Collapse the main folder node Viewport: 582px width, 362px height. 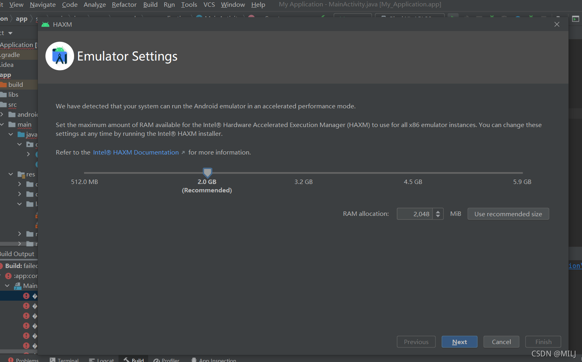coord(2,124)
